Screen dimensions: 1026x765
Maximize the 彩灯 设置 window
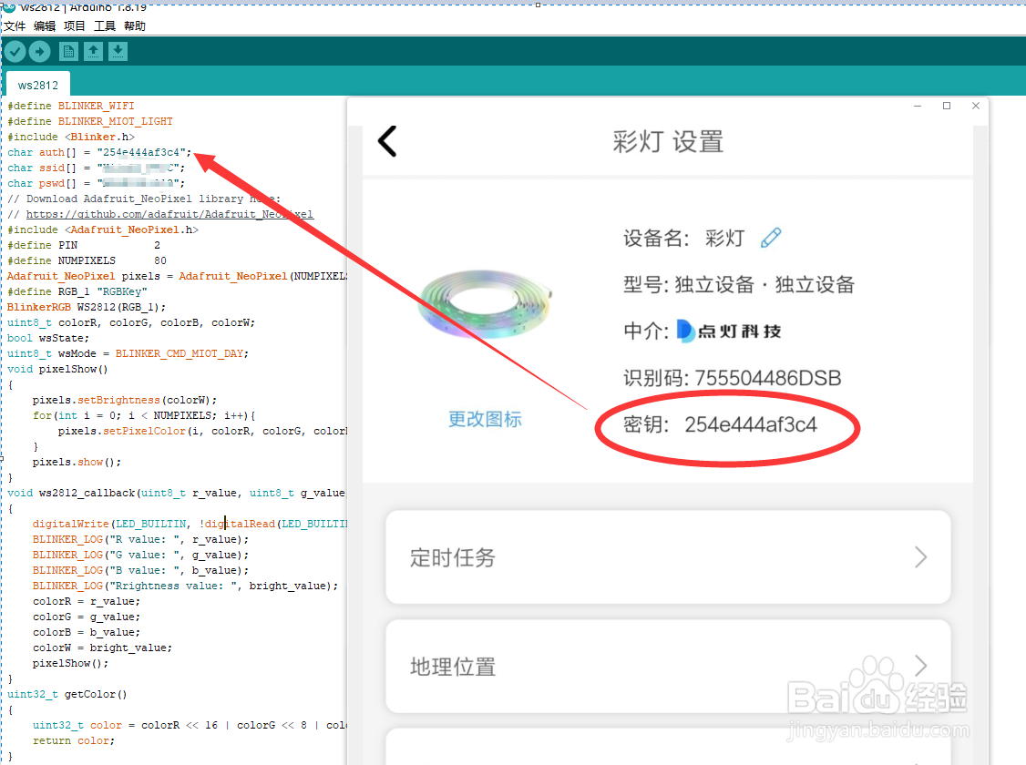[946, 106]
